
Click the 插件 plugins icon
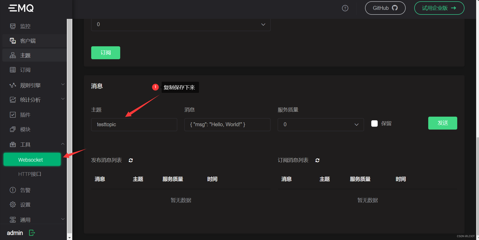pos(13,115)
